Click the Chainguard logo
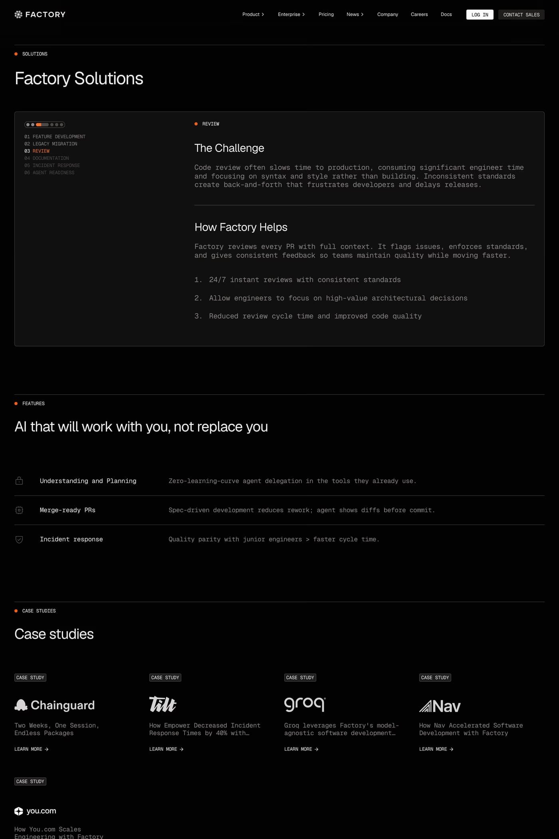This screenshot has width=559, height=839. coord(55,705)
